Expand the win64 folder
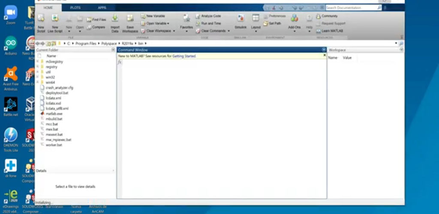The width and height of the screenshot is (439, 214). pos(38,82)
